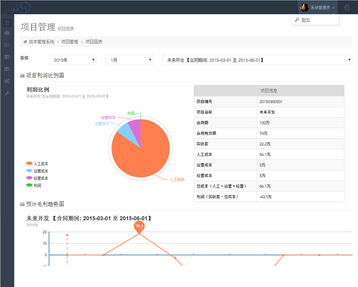Viewport: 358px width, 287px height.
Task: Click the system administrator avatar picture
Action: pyautogui.click(x=303, y=8)
